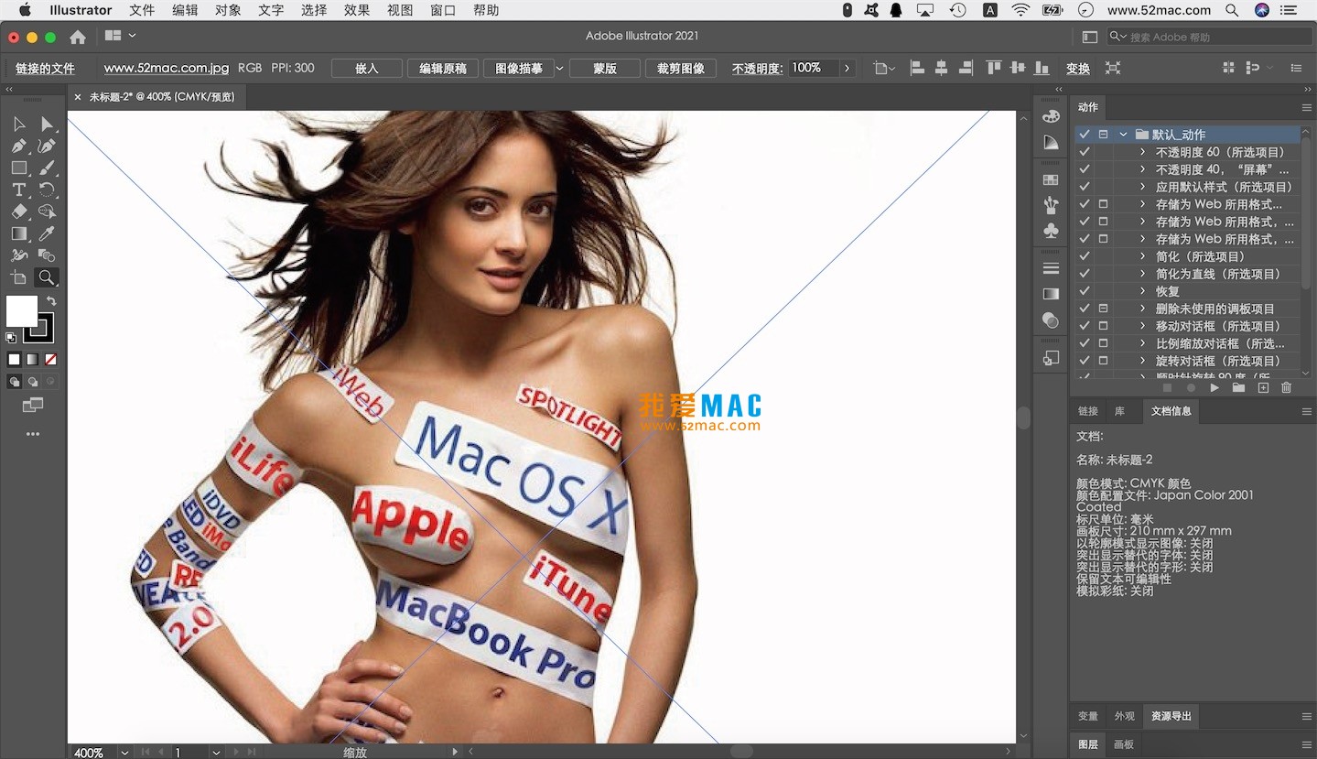Select the Eyedropper tool
The height and width of the screenshot is (759, 1317).
coord(47,233)
